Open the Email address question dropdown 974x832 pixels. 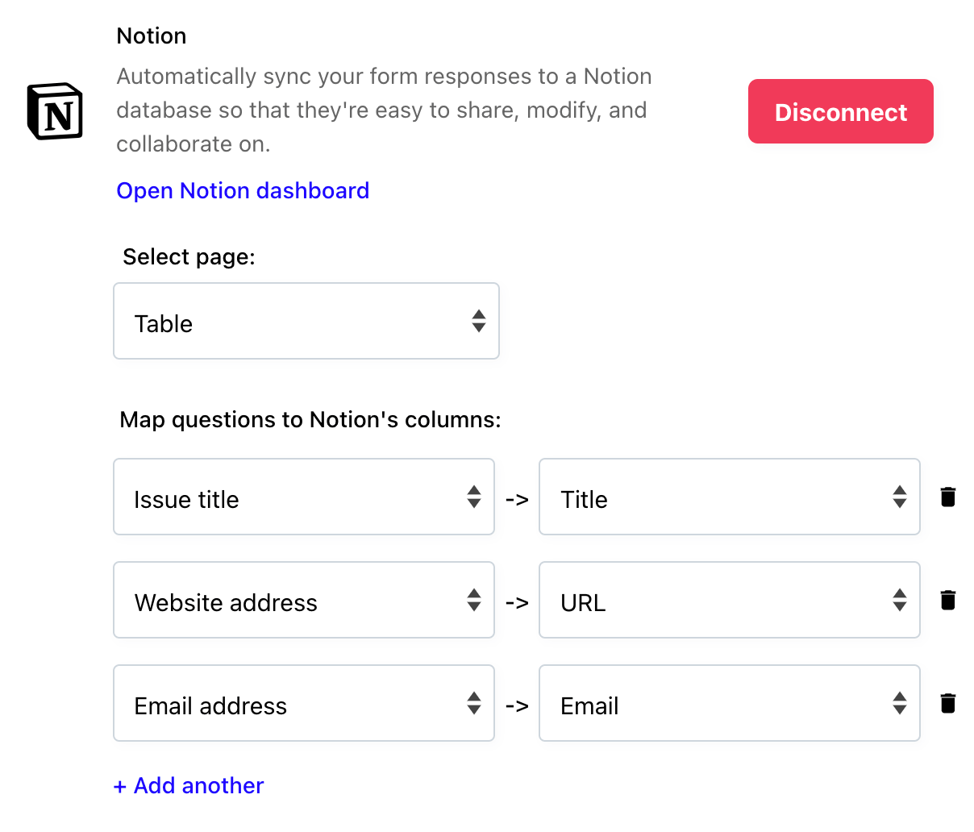[304, 703]
